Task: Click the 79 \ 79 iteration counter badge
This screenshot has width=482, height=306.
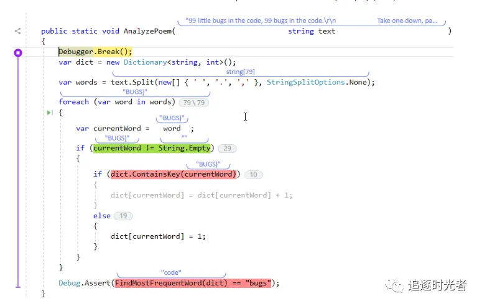Action: coord(193,103)
